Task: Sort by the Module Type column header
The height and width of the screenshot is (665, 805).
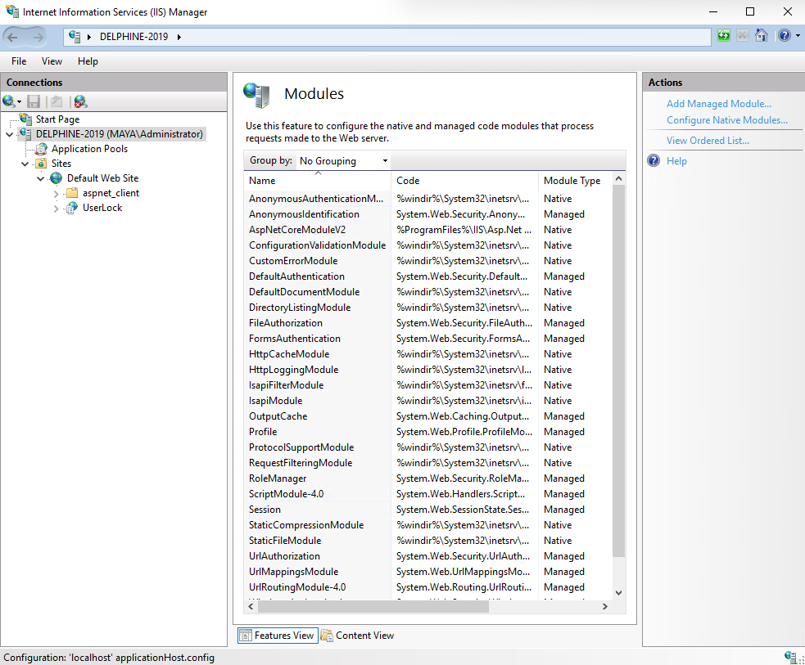Action: [575, 181]
